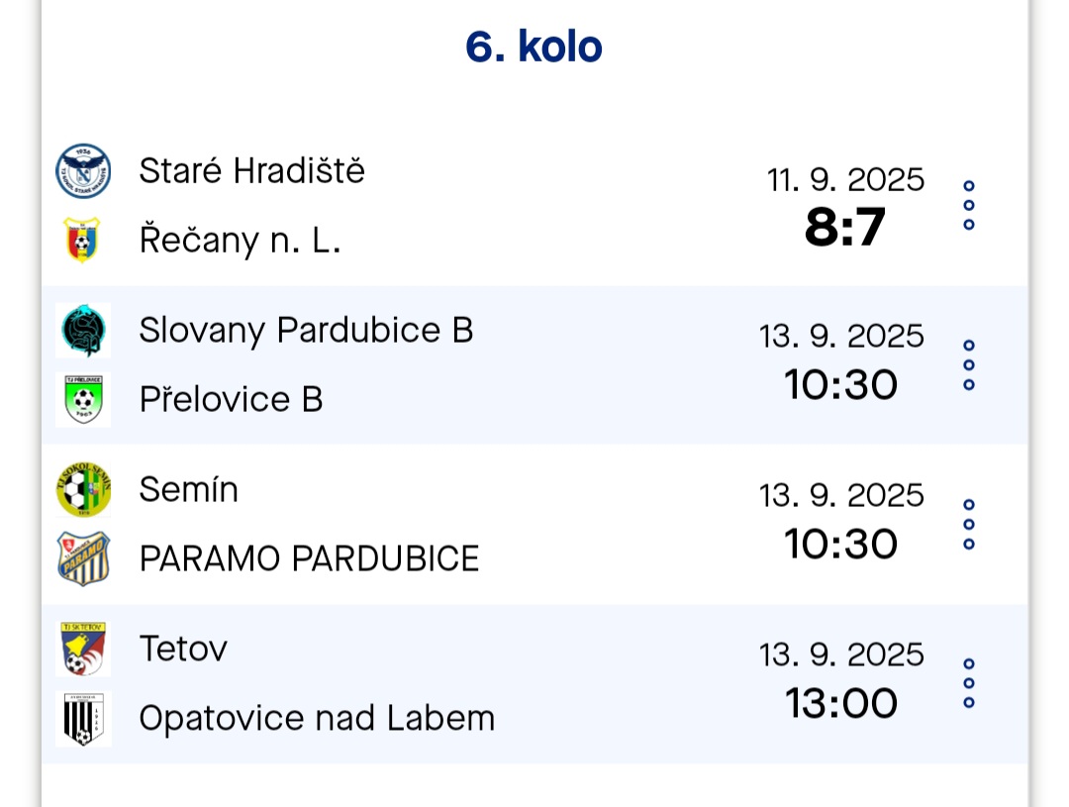This screenshot has width=1069, height=807.
Task: Open the options menu for the Staré Hradiště match
Action: 968,205
